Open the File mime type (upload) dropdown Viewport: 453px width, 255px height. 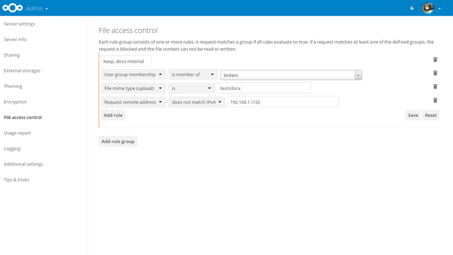click(x=133, y=88)
